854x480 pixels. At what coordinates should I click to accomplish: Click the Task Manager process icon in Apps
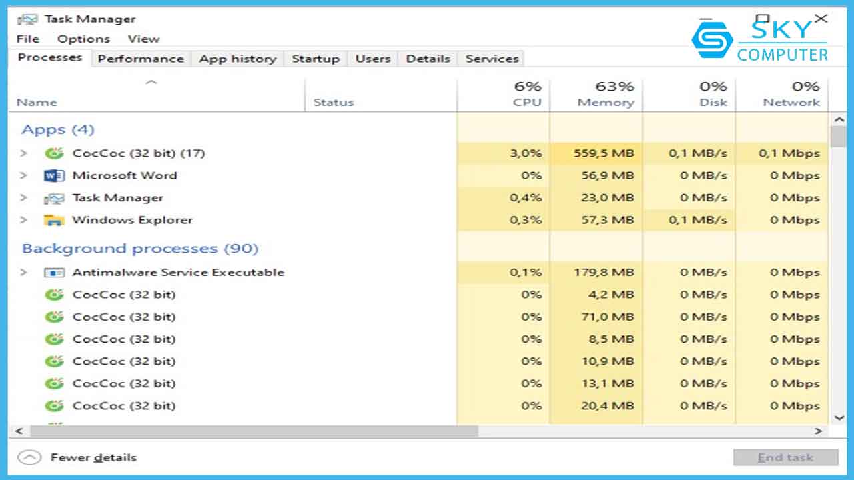[54, 198]
